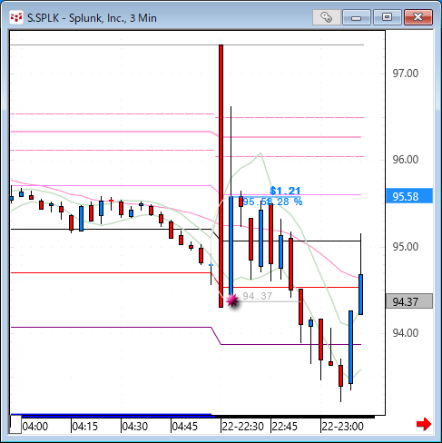The width and height of the screenshot is (442, 443).
Task: Close the S.SPLK chart window
Action: click(418, 17)
